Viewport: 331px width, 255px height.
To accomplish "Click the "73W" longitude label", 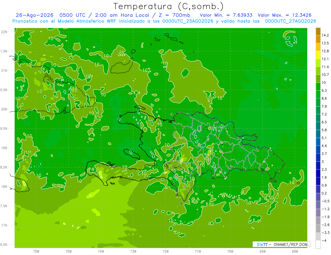I will coord(133,251).
